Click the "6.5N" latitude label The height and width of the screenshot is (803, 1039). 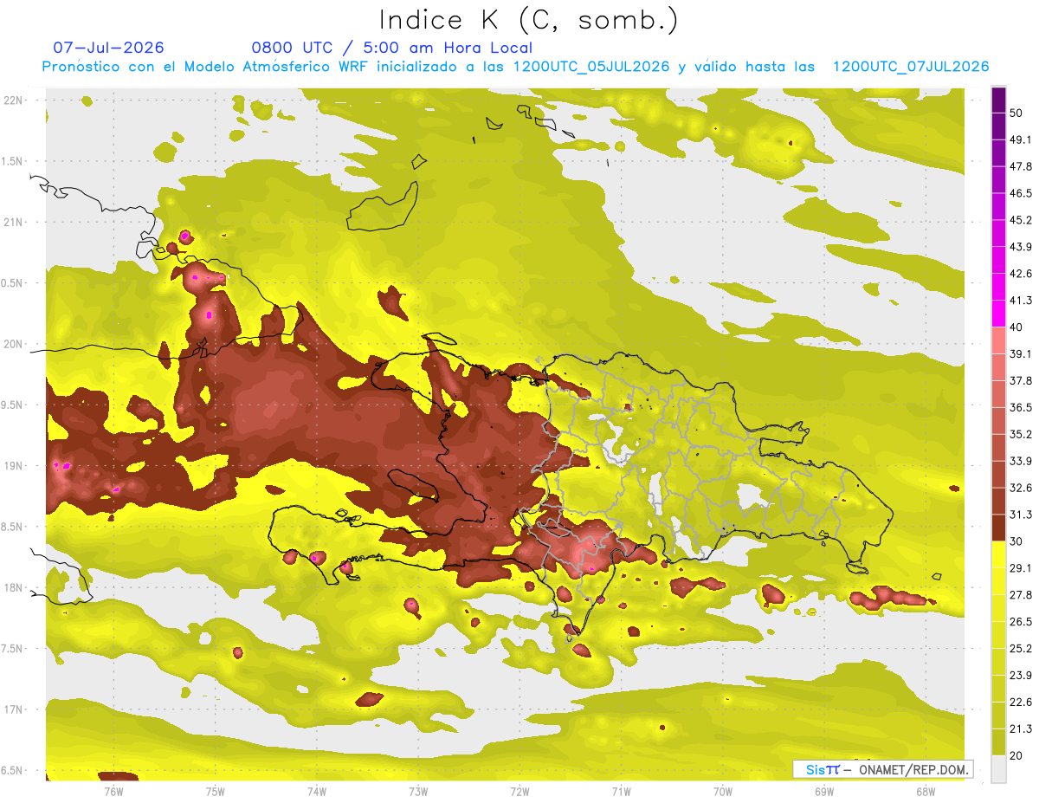11,770
